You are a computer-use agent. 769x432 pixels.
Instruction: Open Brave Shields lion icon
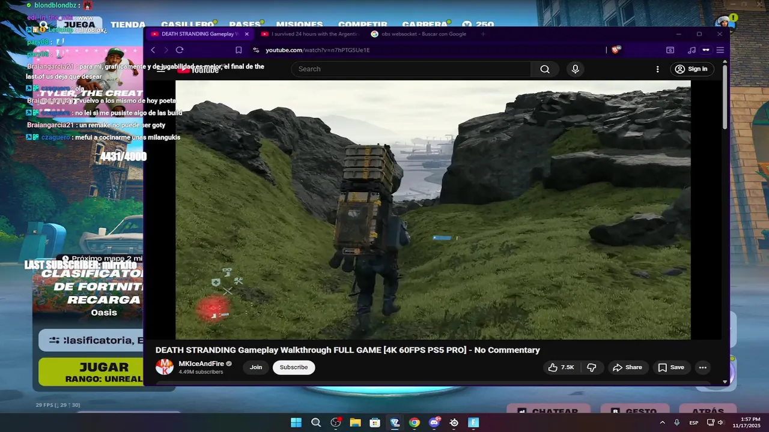pyautogui.click(x=615, y=50)
